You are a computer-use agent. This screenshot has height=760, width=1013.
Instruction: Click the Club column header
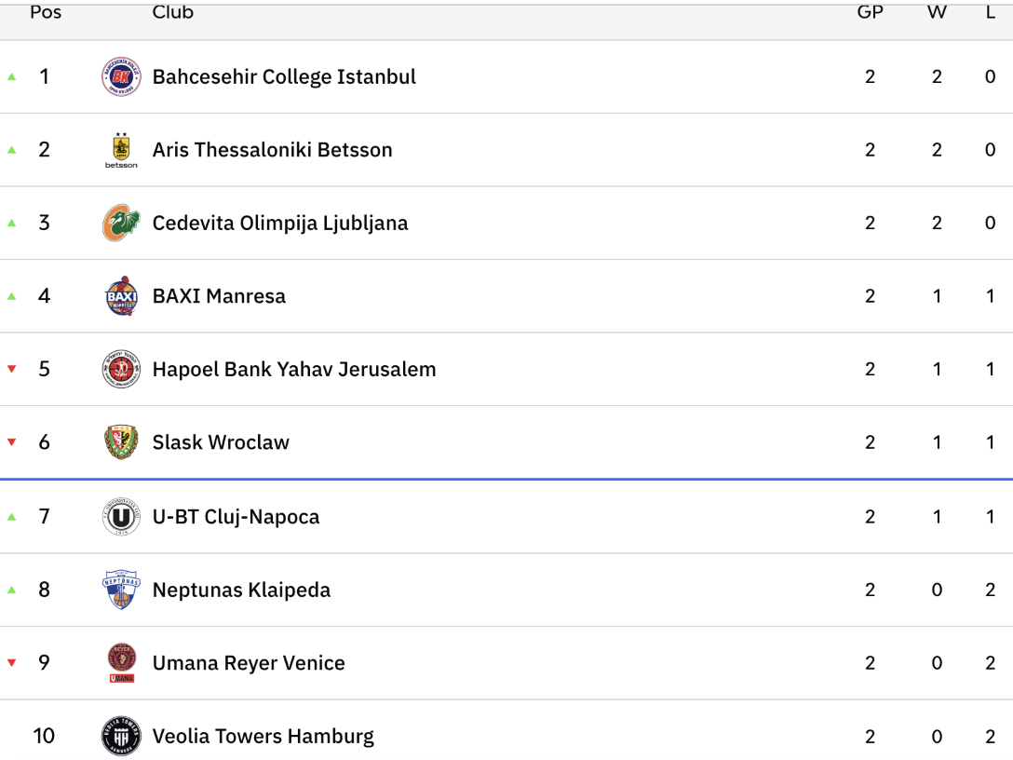coord(173,12)
